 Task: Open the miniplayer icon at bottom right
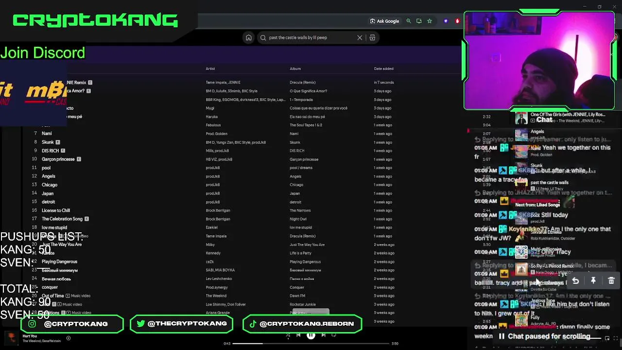(607, 338)
